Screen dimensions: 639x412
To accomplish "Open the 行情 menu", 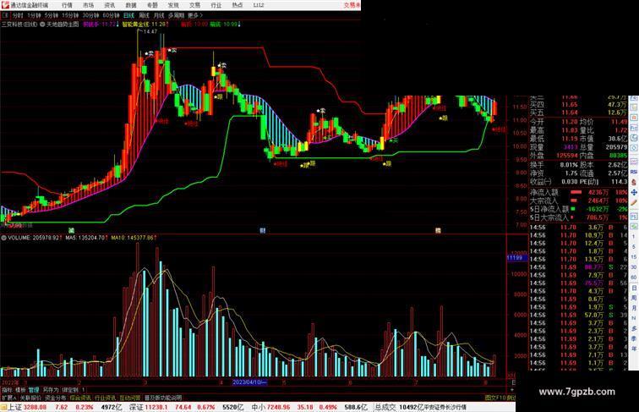I will (67, 5).
